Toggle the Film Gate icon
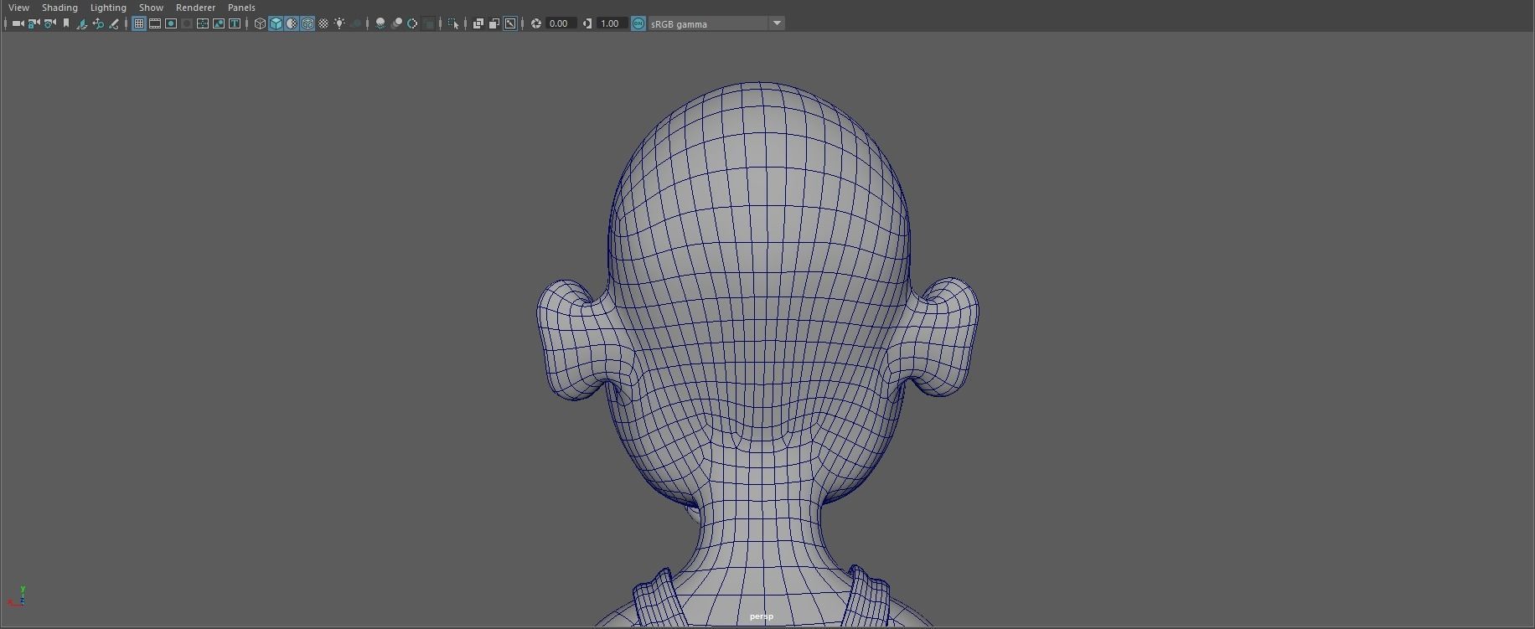 [x=155, y=23]
